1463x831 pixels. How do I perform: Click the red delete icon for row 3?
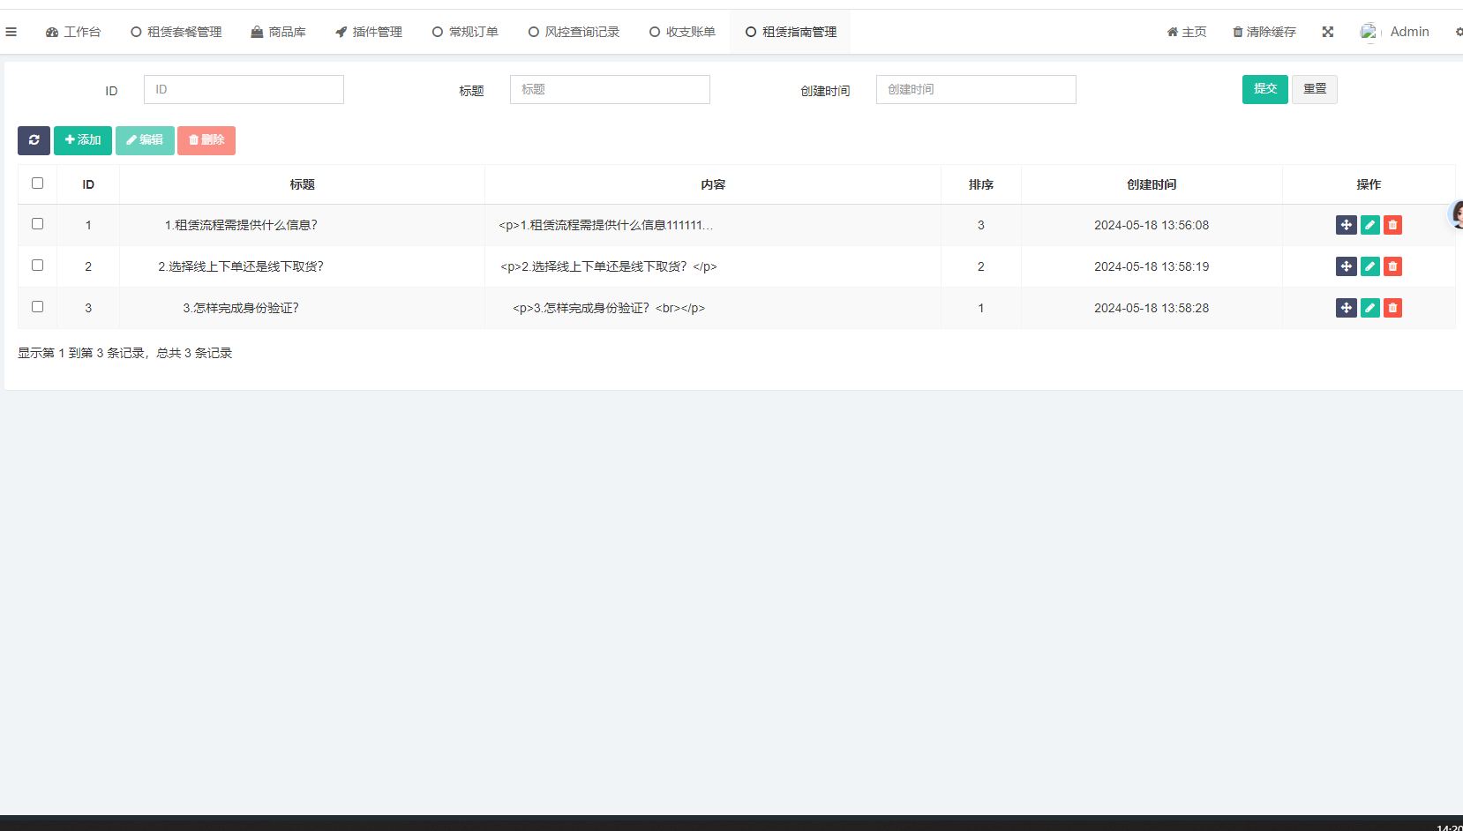click(x=1392, y=308)
